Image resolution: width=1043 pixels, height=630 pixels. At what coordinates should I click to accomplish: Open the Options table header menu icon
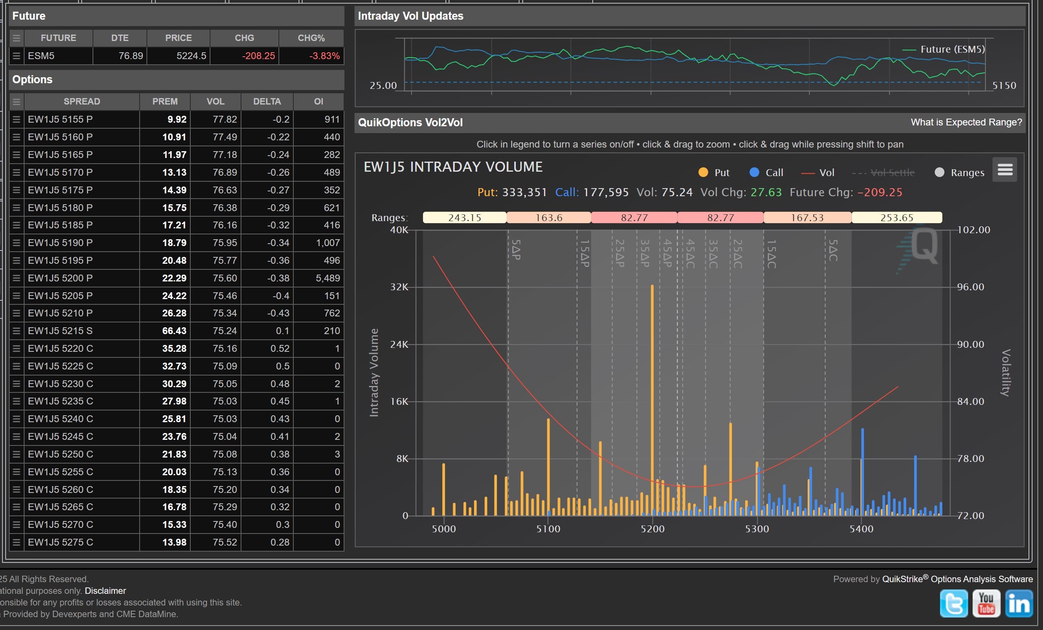(x=16, y=101)
